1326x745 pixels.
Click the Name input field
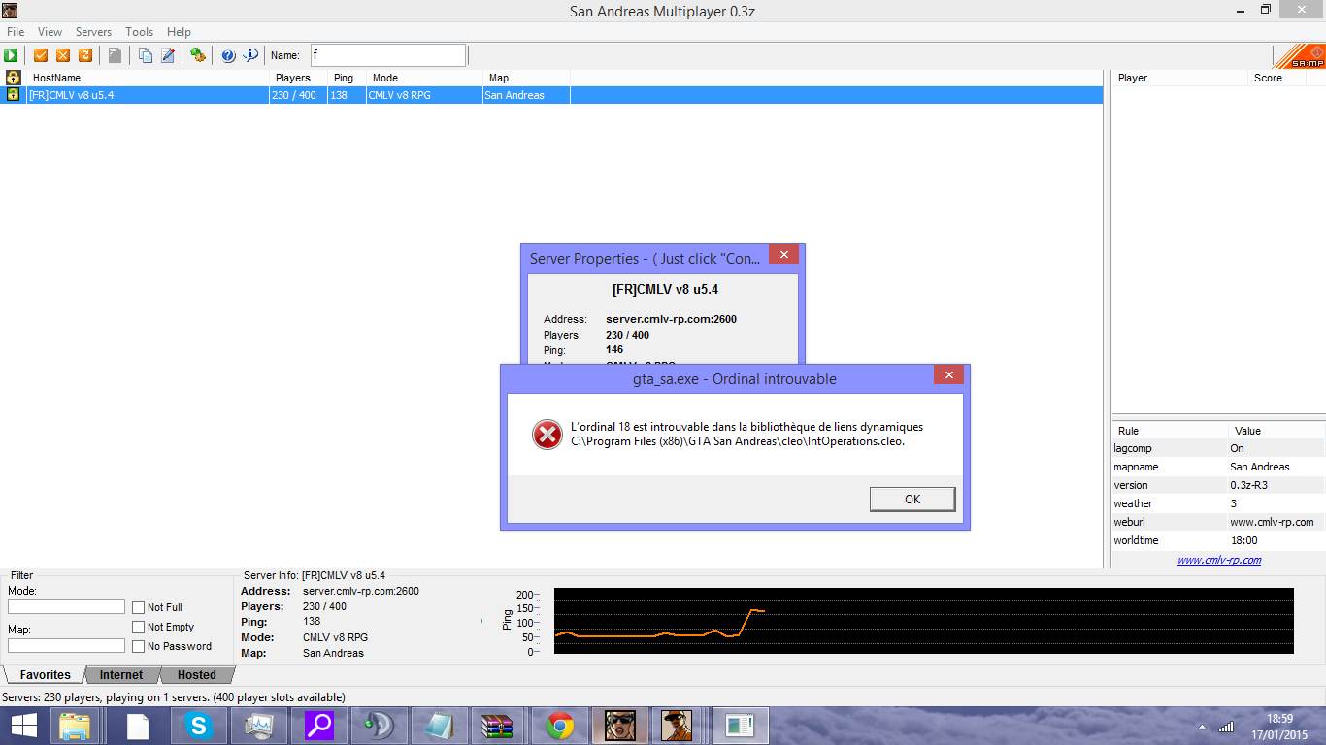[387, 55]
